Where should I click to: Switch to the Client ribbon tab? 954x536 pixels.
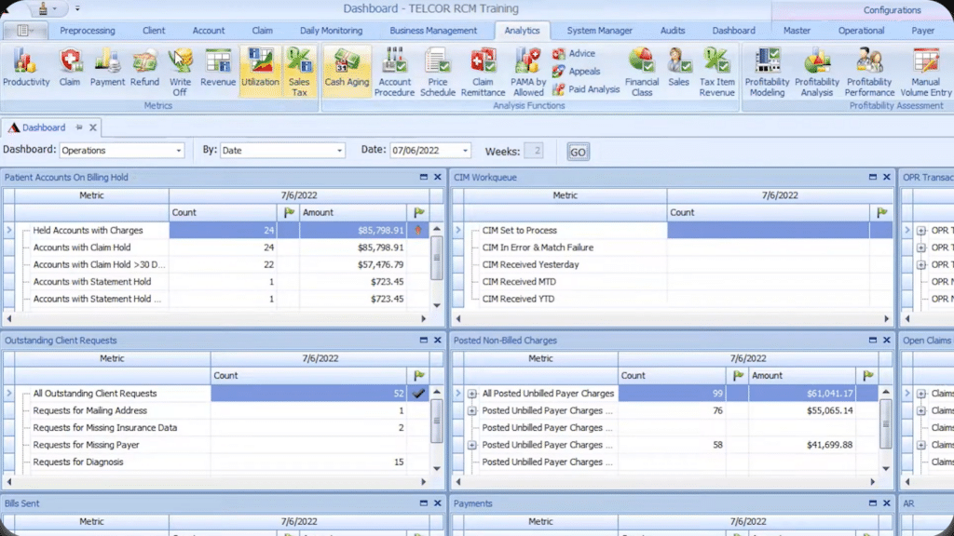(x=154, y=31)
